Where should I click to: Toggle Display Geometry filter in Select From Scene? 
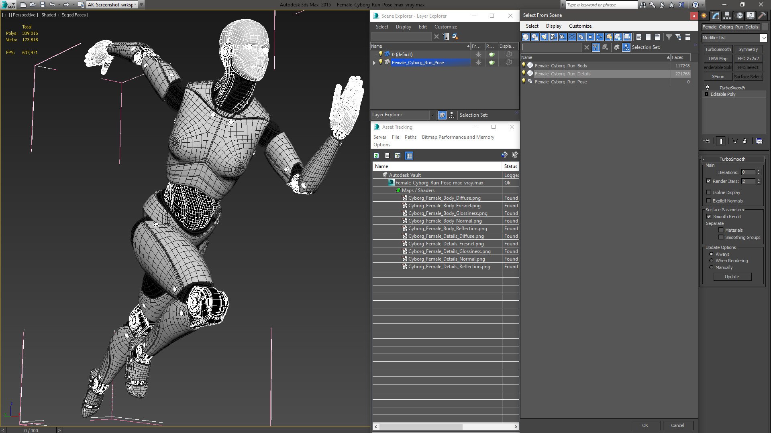tap(526, 37)
